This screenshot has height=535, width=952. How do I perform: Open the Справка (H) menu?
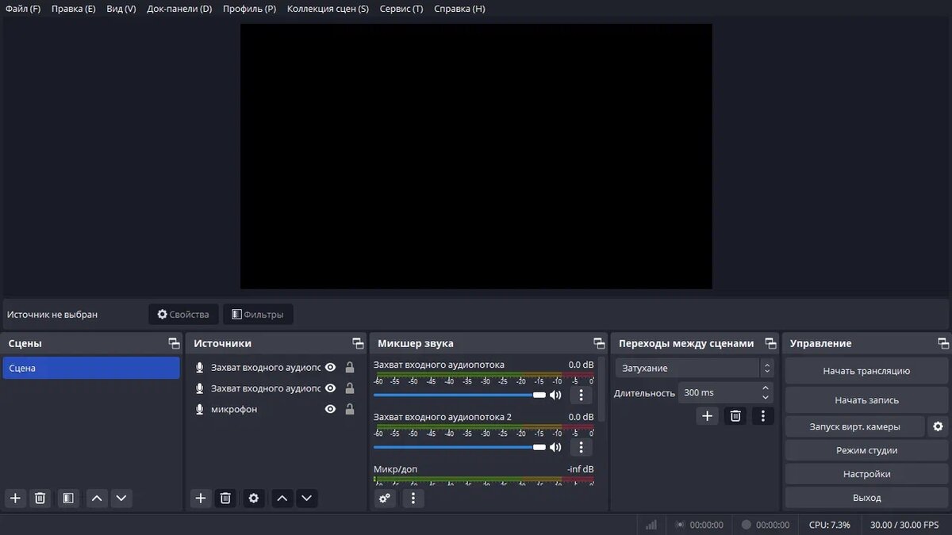pos(459,9)
